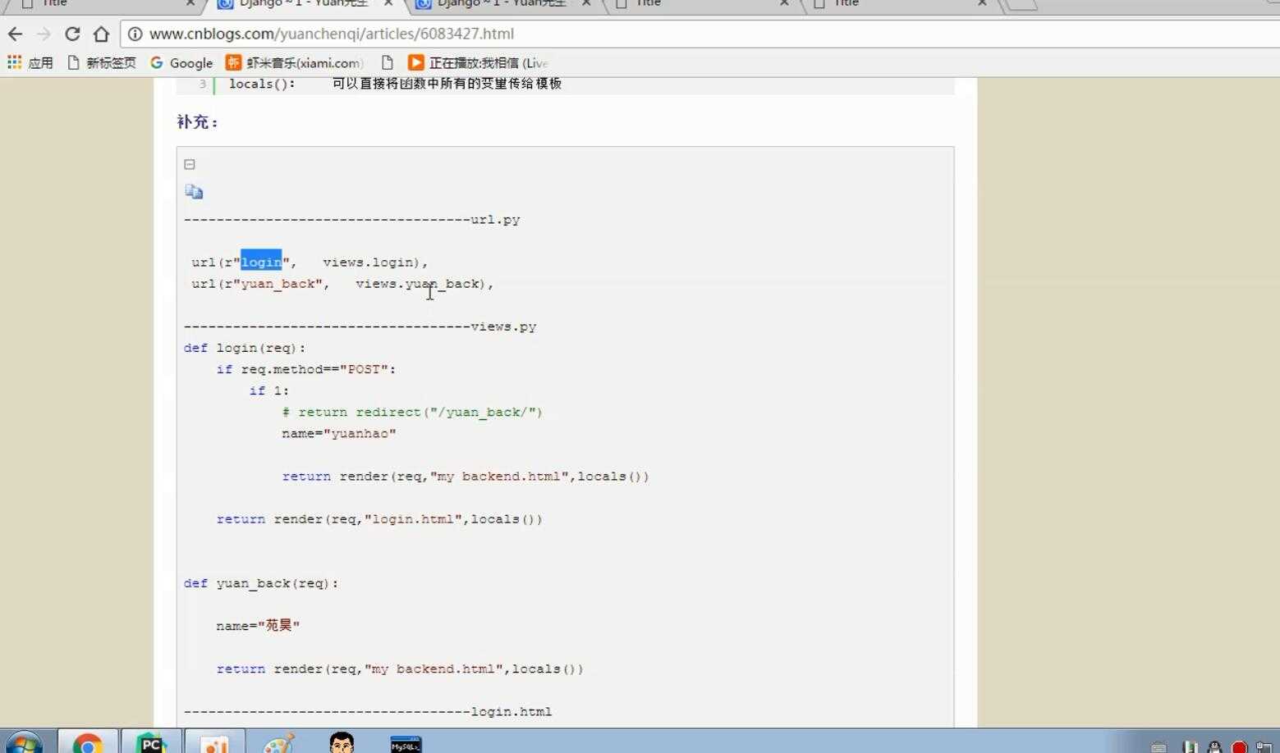This screenshot has width=1280, height=753.
Task: View site information icon in address bar
Action: pos(135,34)
